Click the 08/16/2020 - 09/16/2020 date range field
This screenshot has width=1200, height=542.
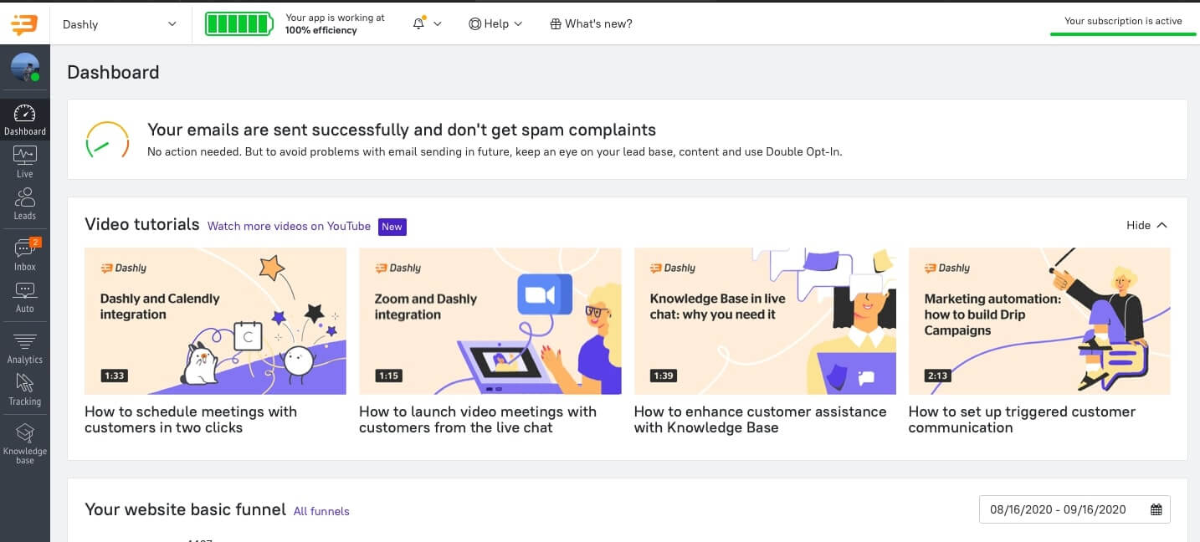tap(1074, 509)
